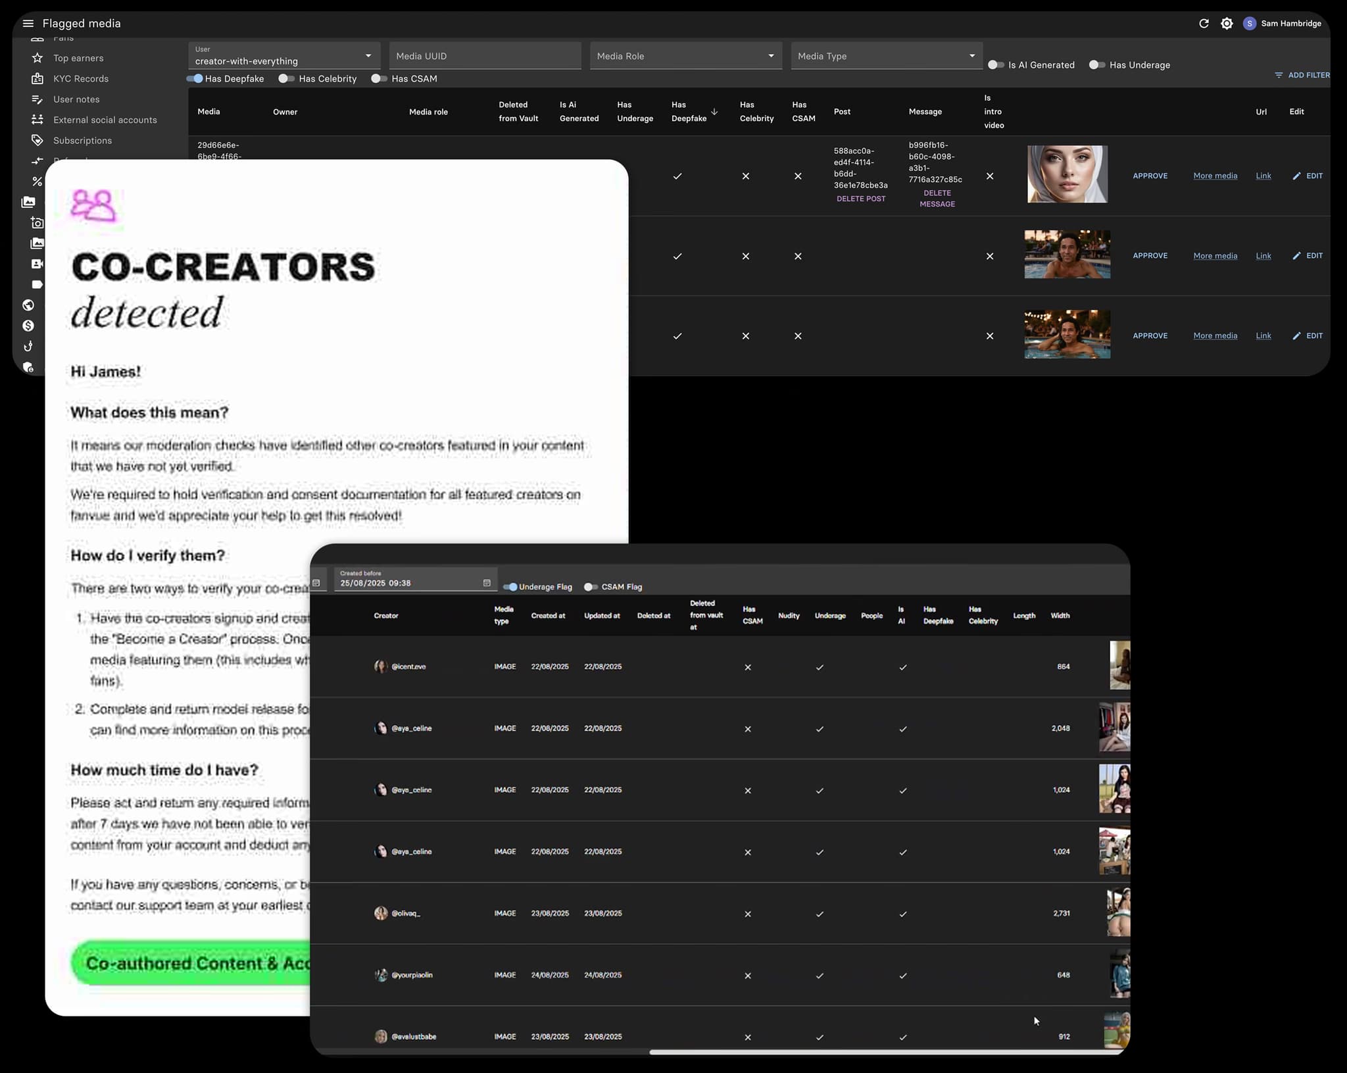1347x1073 pixels.
Task: Click the globe icon in sidebar
Action: (28, 305)
